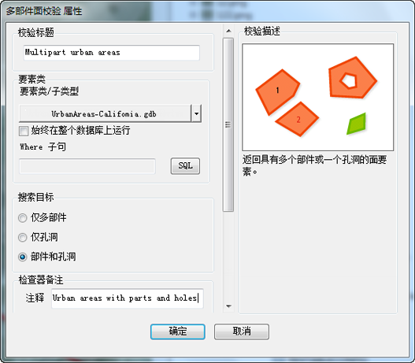Image resolution: width=415 pixels, height=363 pixels.
Task: Click the green polygon in illustration
Action: tap(357, 124)
